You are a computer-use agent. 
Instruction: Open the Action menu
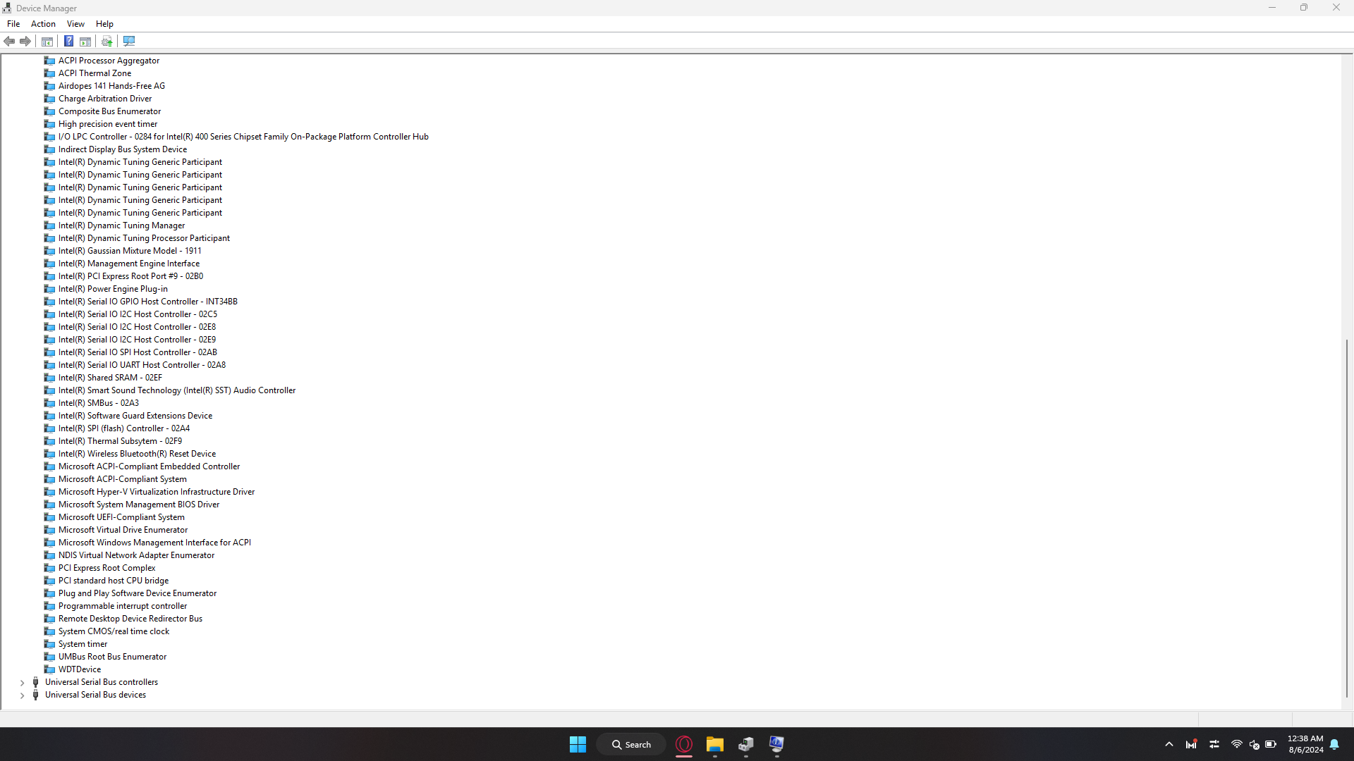point(43,24)
